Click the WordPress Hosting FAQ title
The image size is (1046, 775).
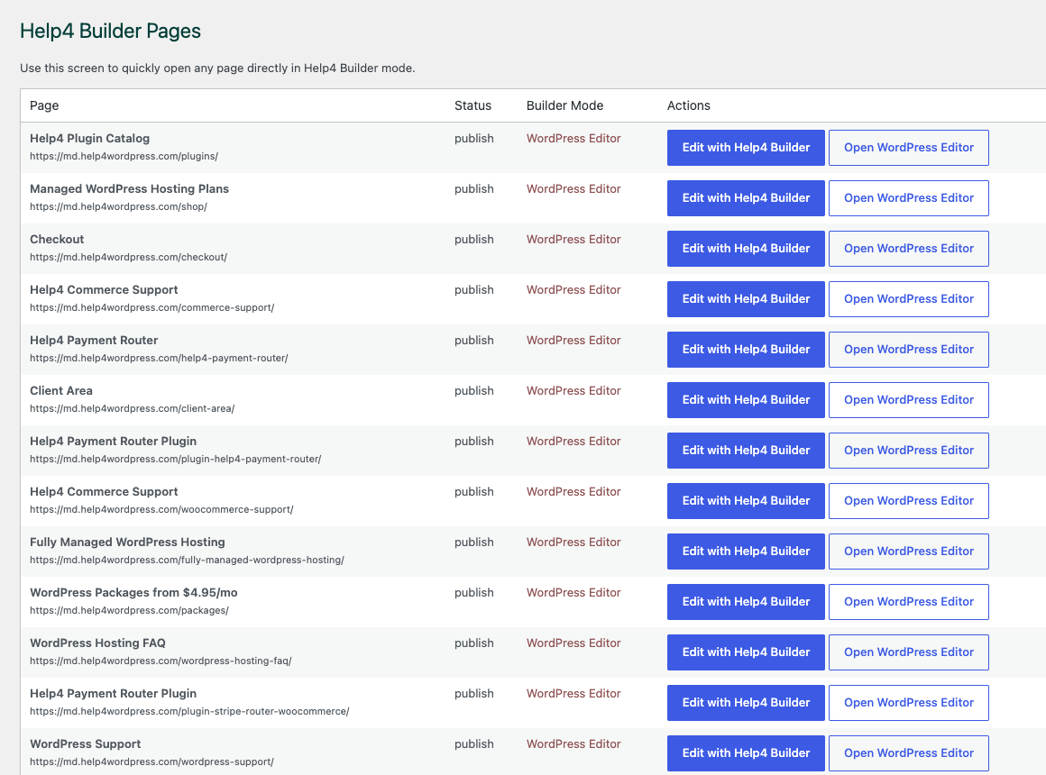click(97, 643)
